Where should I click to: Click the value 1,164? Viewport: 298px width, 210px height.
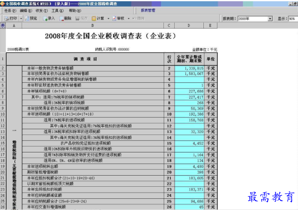coord(198,155)
